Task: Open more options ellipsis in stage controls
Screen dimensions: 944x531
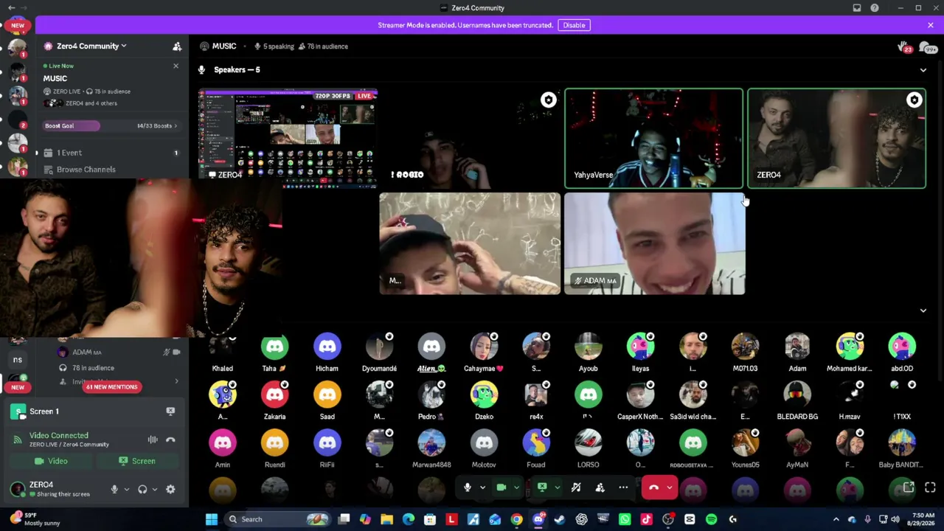Action: pyautogui.click(x=623, y=487)
